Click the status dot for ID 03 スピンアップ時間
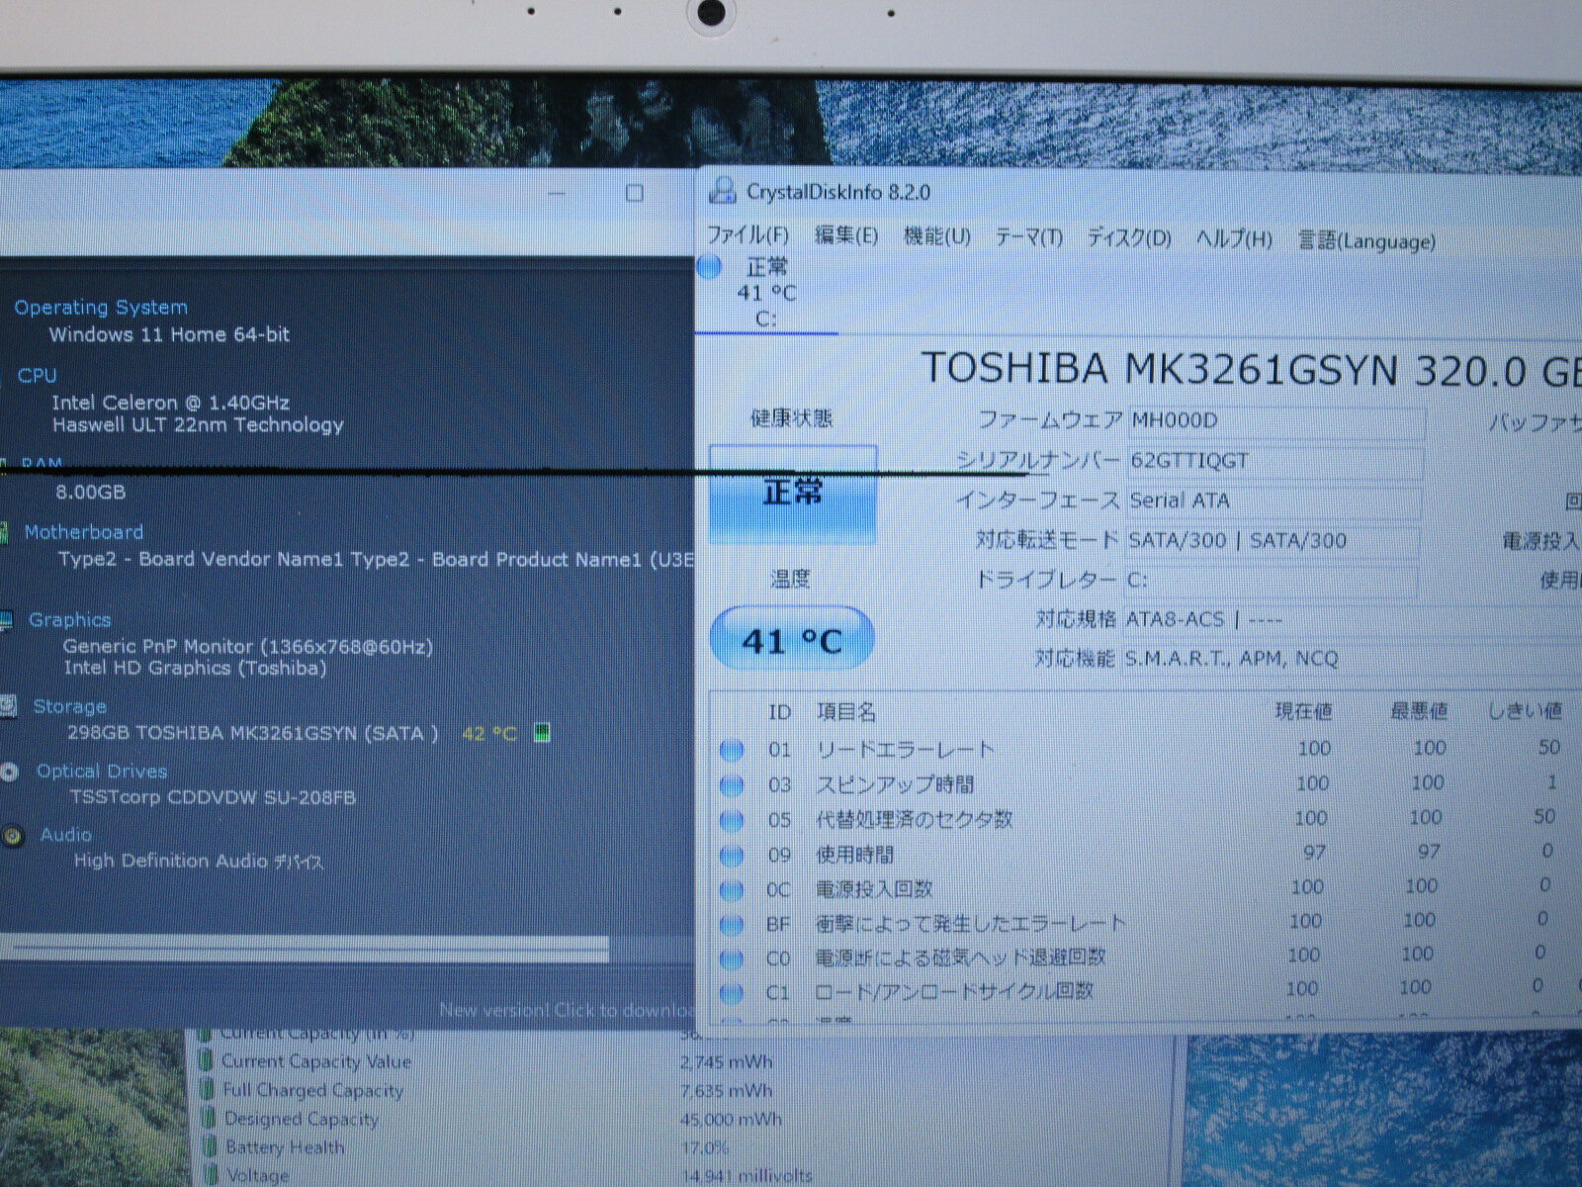Screen dimensions: 1582x1187 [732, 785]
